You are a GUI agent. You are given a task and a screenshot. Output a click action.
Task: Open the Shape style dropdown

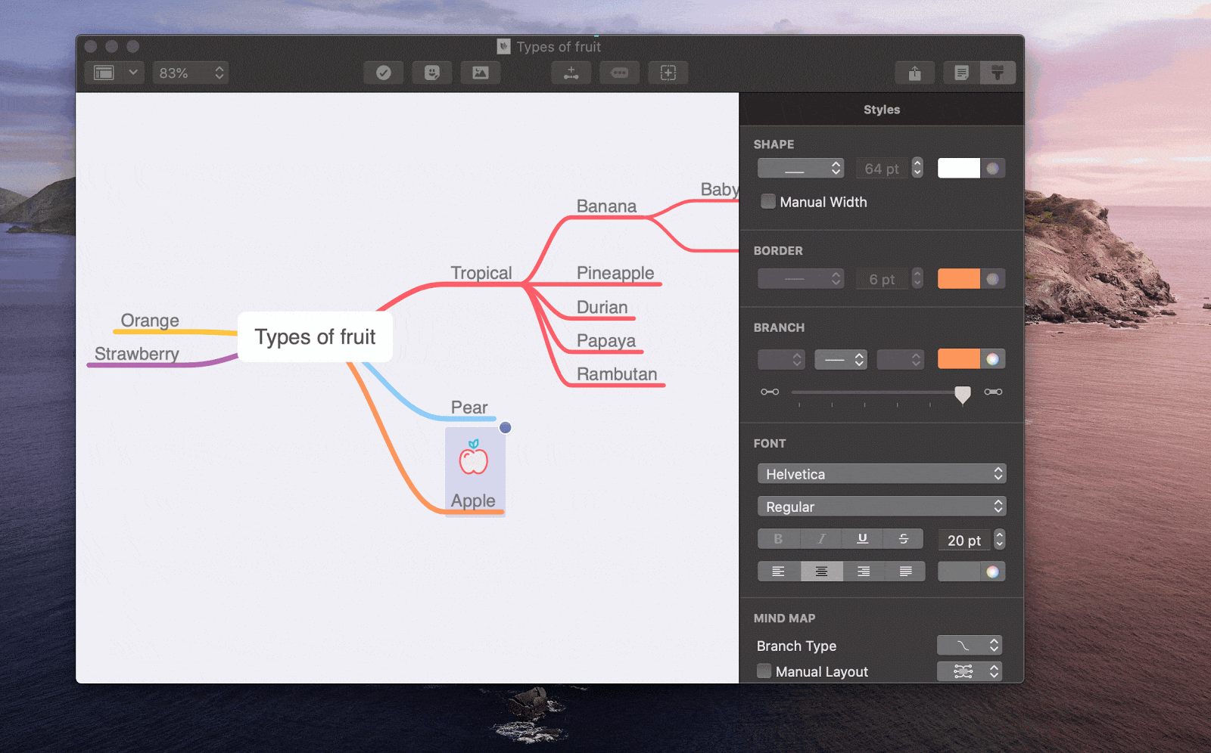[801, 168]
